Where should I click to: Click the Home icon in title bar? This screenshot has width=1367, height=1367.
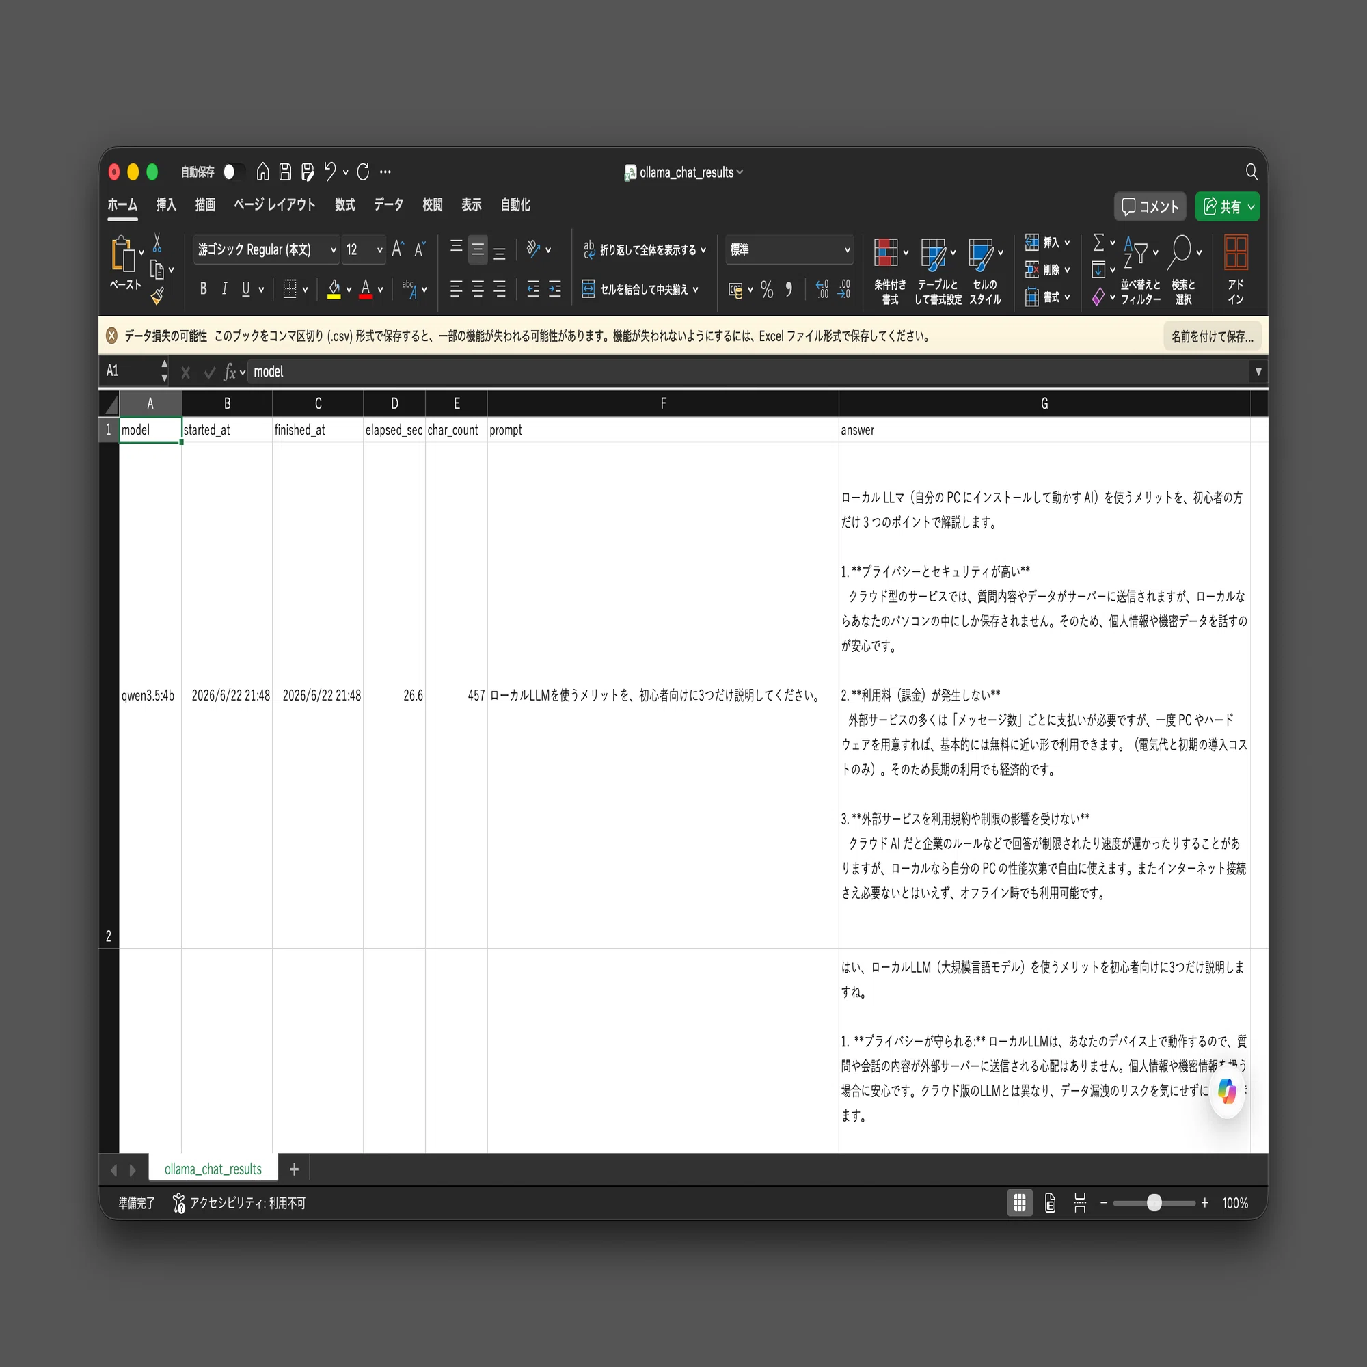click(x=262, y=172)
